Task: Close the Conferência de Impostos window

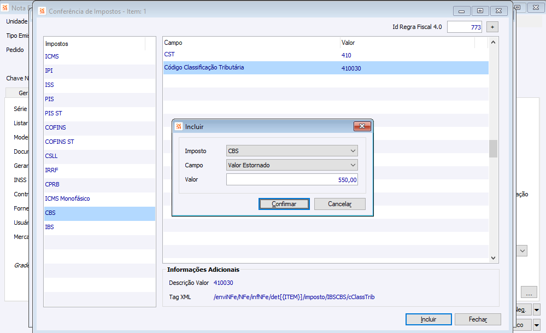Action: (498, 11)
